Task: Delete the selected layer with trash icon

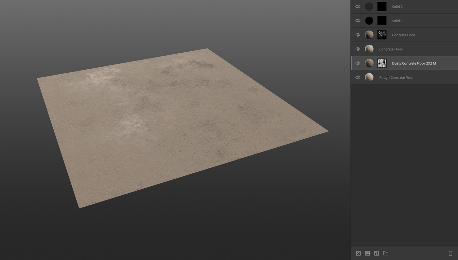Action: click(x=450, y=253)
